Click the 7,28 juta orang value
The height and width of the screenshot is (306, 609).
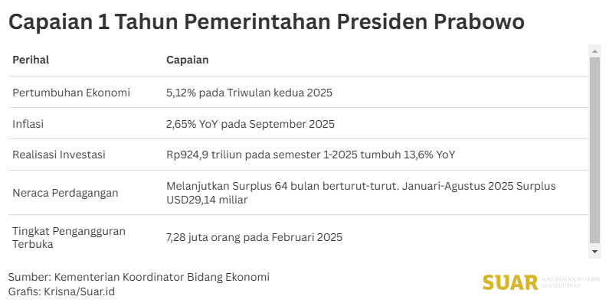coord(254,237)
